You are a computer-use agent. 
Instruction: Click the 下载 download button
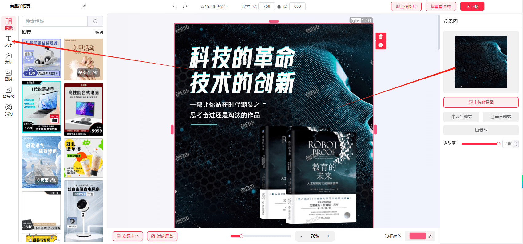click(472, 6)
